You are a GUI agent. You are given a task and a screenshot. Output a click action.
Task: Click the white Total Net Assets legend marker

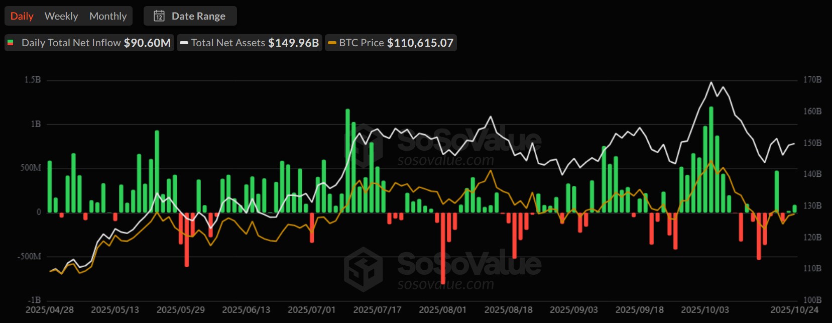184,43
